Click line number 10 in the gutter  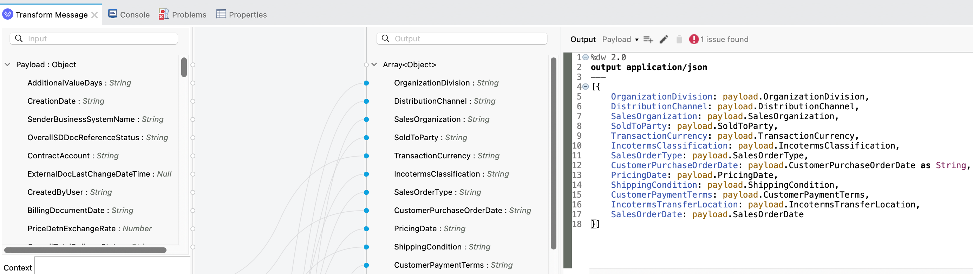[577, 145]
